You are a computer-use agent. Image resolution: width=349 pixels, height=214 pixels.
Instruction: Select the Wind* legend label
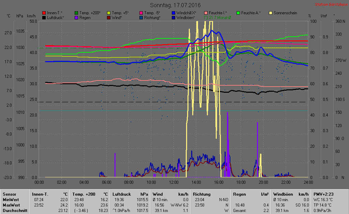[x=117, y=18]
